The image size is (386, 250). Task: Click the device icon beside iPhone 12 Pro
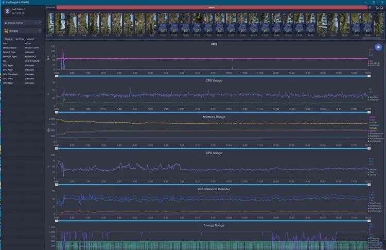tap(6, 23)
